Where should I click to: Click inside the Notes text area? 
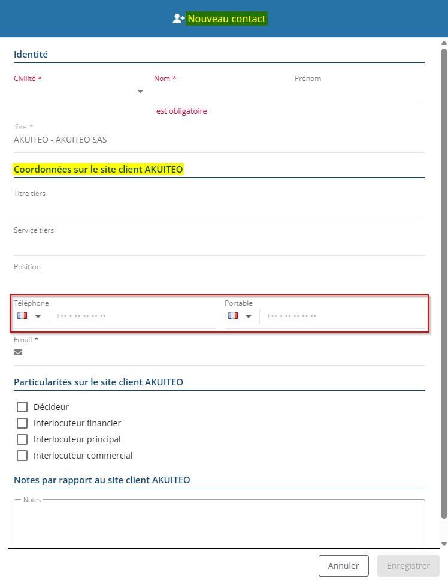click(x=219, y=524)
